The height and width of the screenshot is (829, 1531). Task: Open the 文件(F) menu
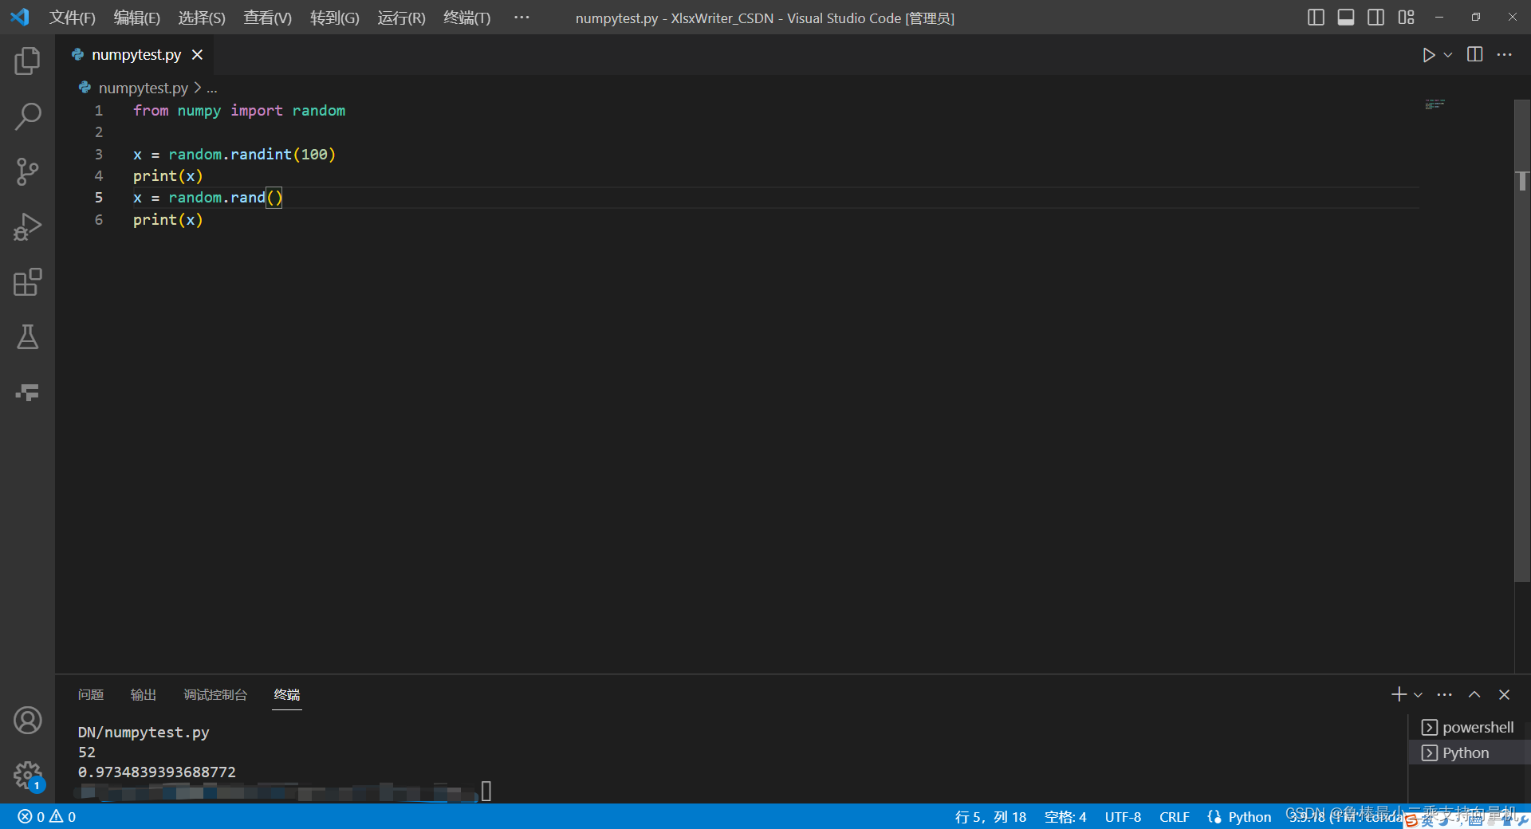tap(72, 18)
